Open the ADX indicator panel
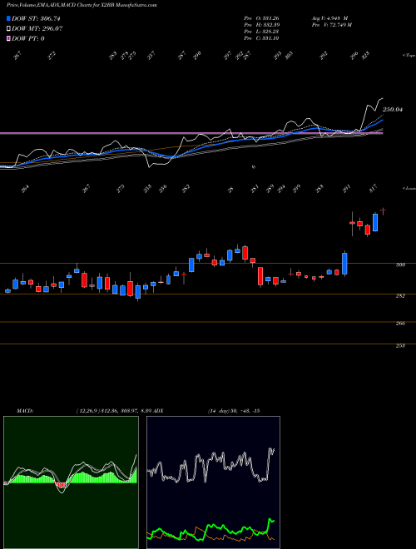416x549 pixels. [x=213, y=482]
